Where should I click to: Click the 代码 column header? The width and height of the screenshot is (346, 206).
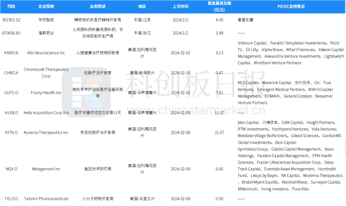pos(11,6)
